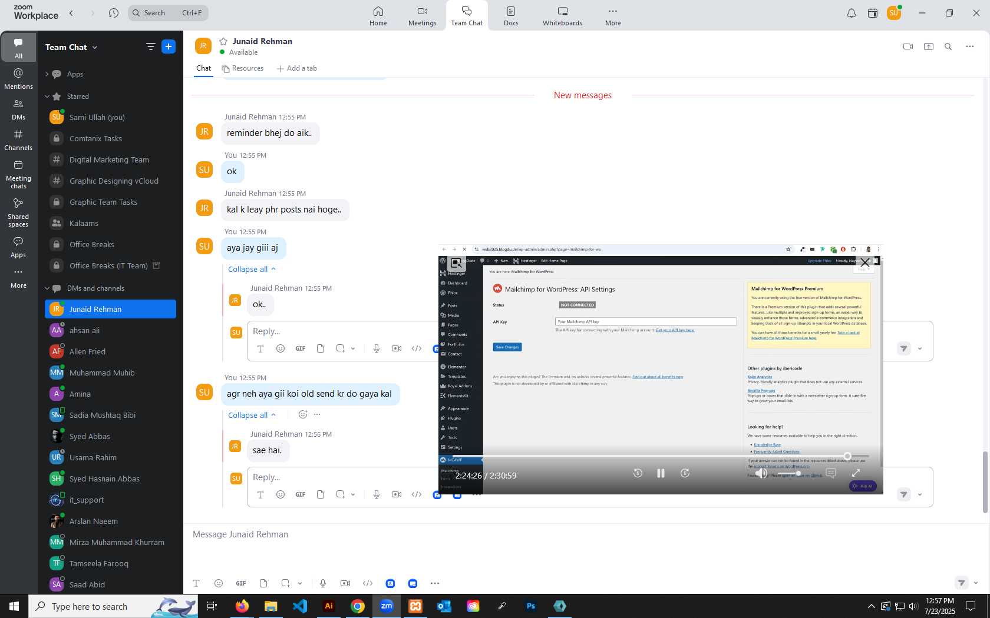
Task: Click the send button in the second reply box
Action: (x=903, y=494)
